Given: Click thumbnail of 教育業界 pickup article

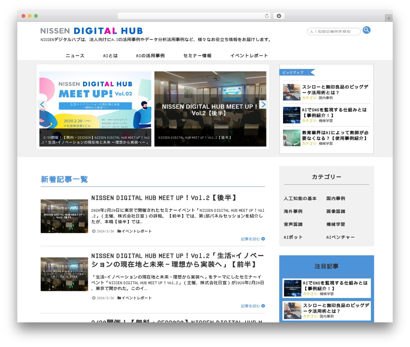Looking at the screenshot, I should (291, 138).
